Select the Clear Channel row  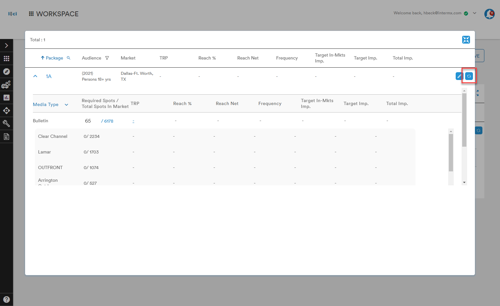(225, 136)
